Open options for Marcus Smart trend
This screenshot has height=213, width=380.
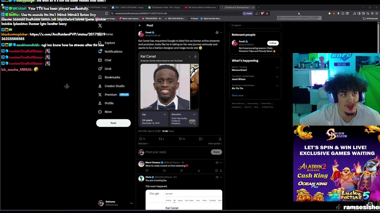coord(277,67)
